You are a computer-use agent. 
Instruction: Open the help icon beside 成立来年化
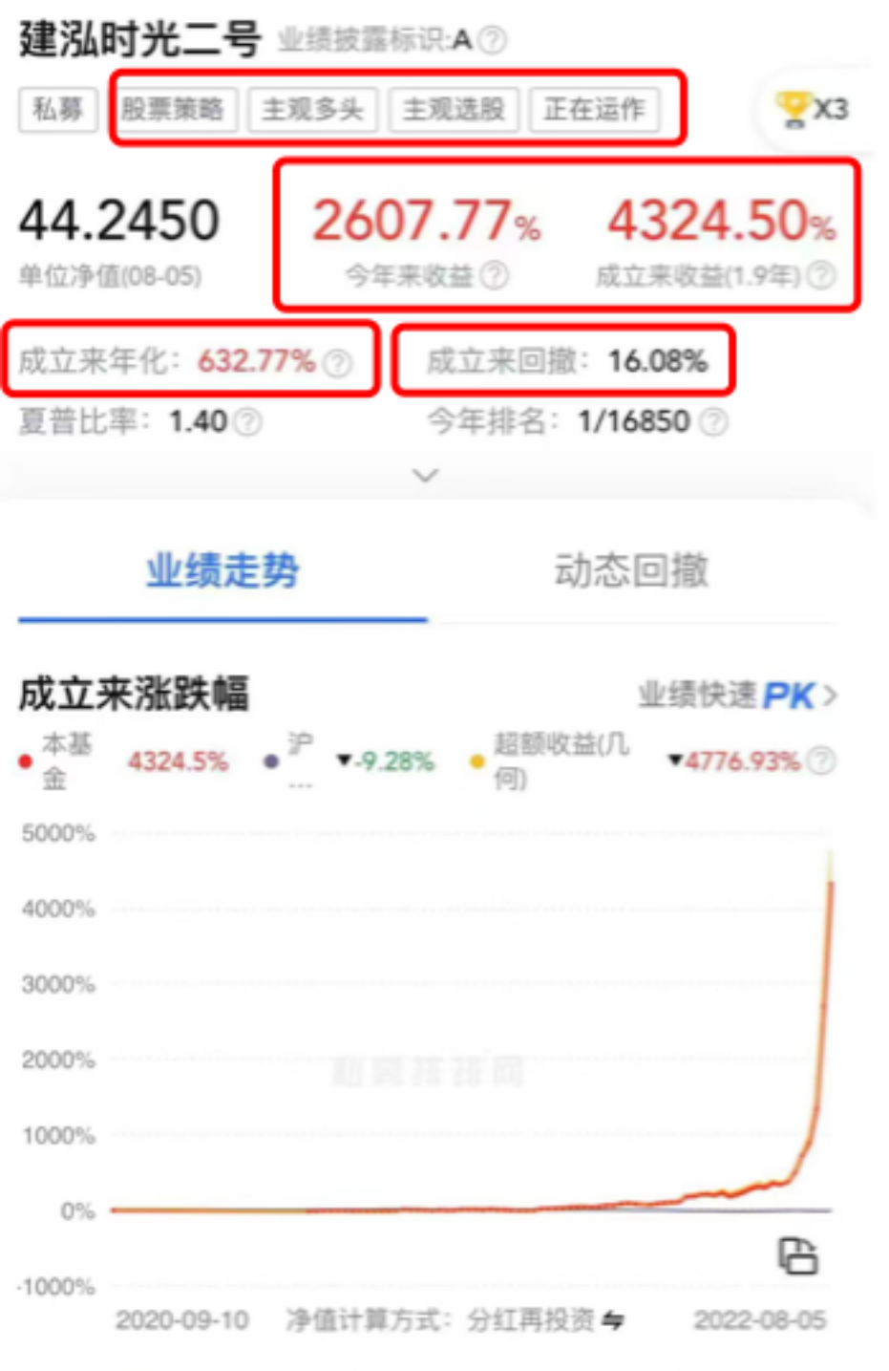tap(337, 362)
